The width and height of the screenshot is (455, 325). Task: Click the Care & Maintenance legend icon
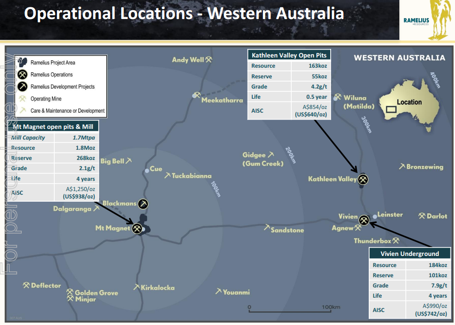[23, 110]
